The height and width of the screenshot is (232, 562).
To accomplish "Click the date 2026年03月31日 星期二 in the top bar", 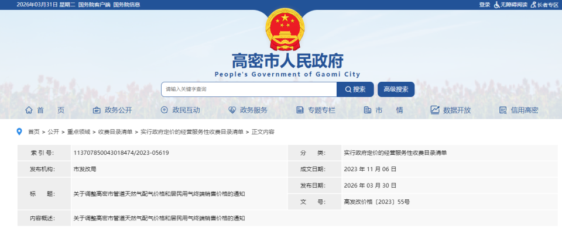I will 46,5.
